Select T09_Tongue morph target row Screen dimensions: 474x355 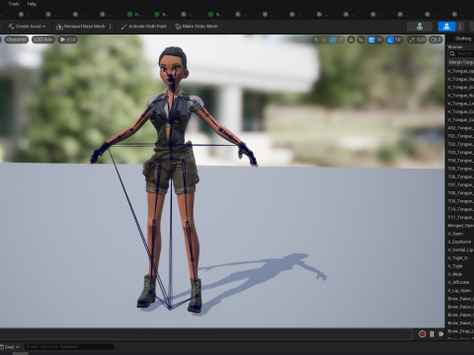coord(460,201)
